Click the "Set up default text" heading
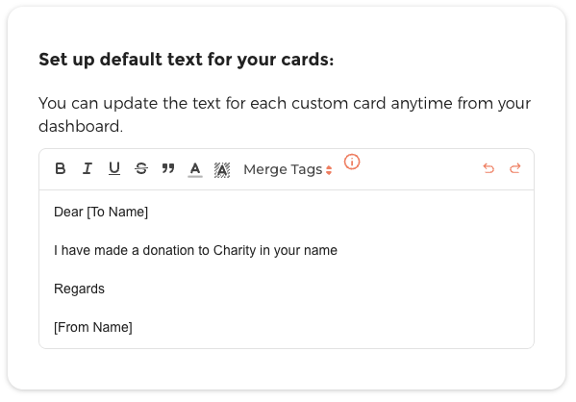 [187, 60]
